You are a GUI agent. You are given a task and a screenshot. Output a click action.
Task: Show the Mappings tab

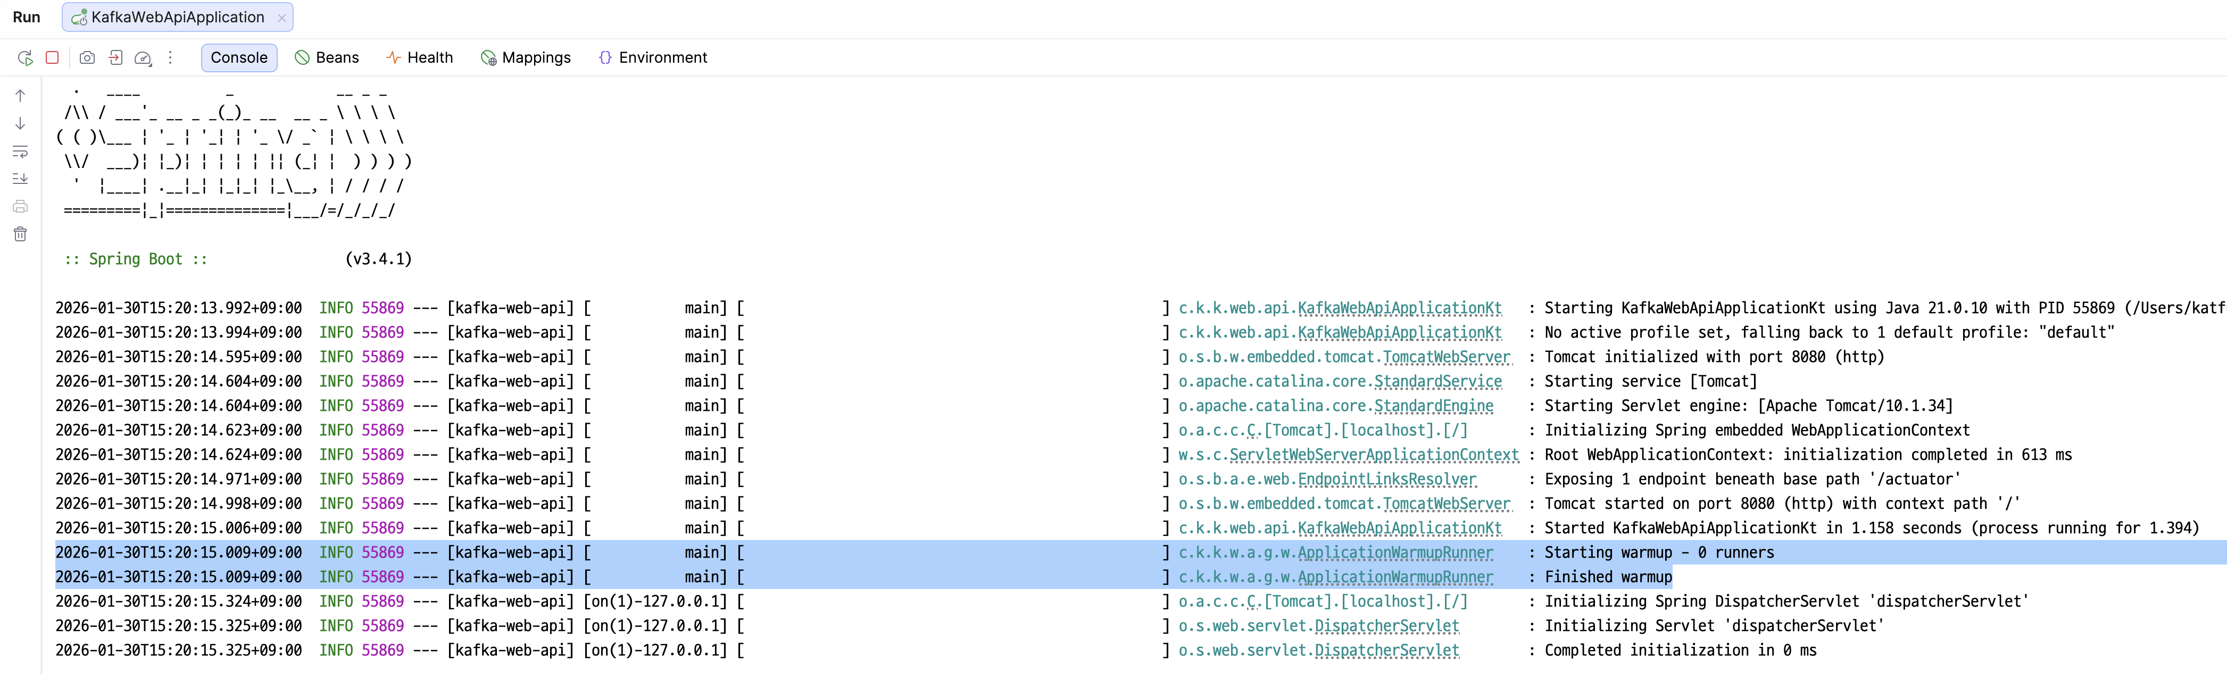click(x=526, y=58)
